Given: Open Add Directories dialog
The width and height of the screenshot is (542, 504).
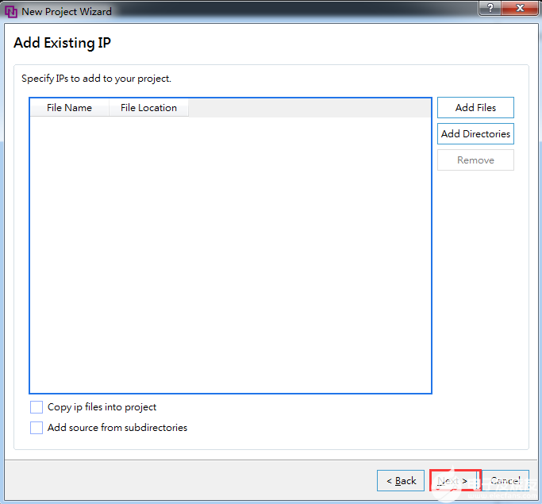Looking at the screenshot, I should (x=475, y=134).
